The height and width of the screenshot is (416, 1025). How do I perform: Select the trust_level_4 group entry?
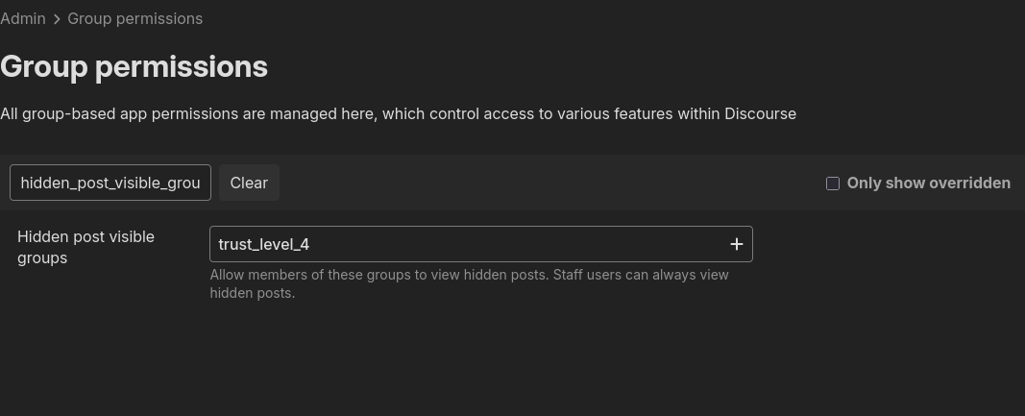[264, 244]
